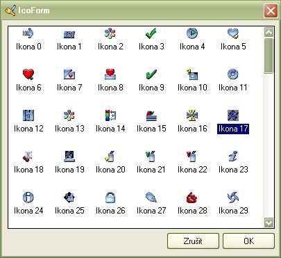Select the icon above Ikona 20
The image size is (281, 258).
click(x=110, y=156)
